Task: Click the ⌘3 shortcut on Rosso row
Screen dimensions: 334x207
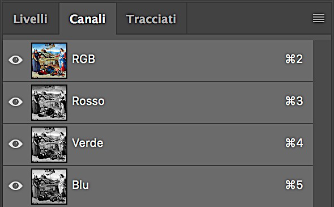Action: tap(294, 101)
